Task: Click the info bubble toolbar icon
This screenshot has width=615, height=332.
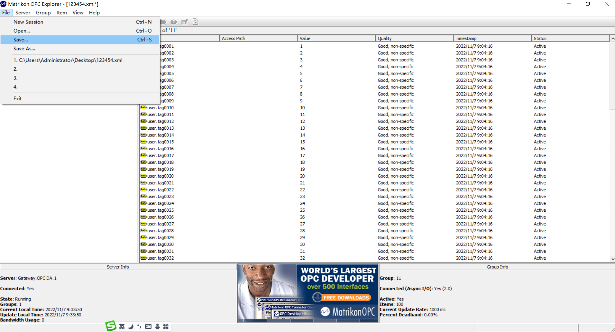Action: [174, 22]
